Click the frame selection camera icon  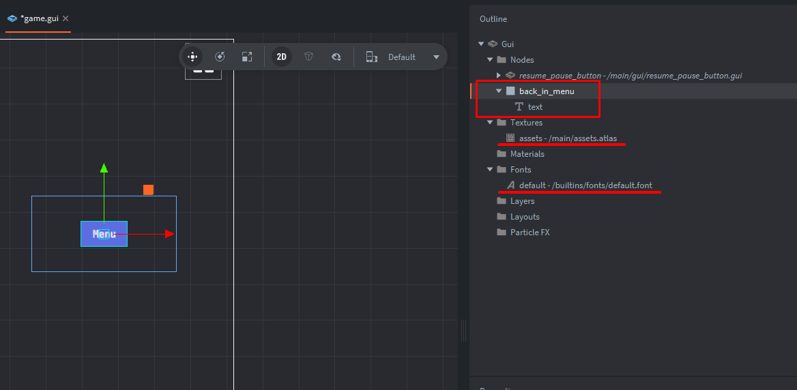[x=336, y=57]
